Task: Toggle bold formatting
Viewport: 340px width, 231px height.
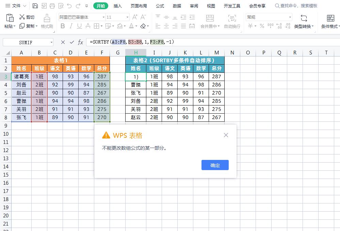Action: 62,26
